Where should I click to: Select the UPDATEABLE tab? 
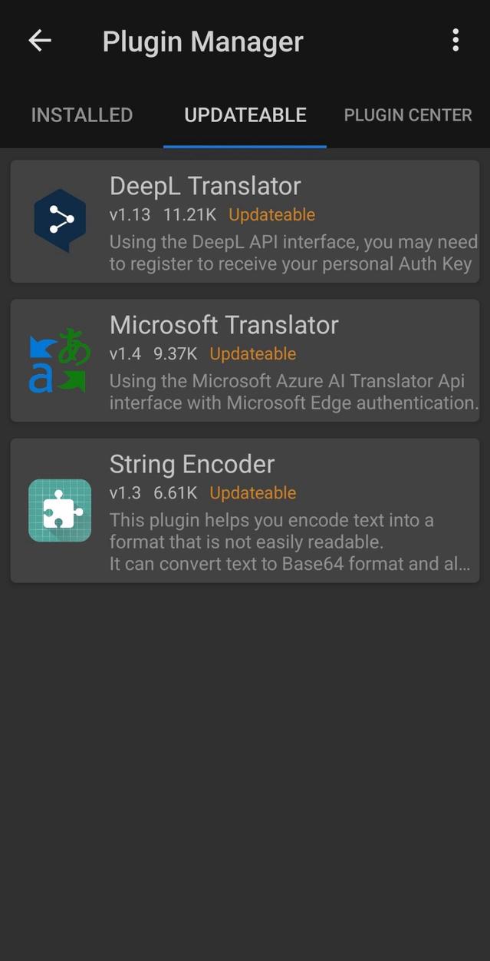(x=245, y=114)
